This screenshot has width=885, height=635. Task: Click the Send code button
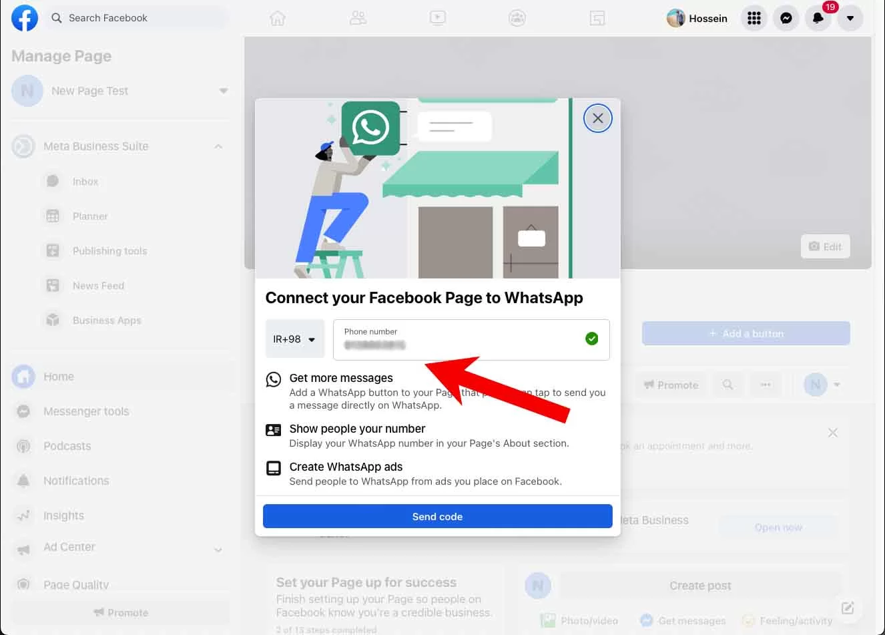pyautogui.click(x=437, y=516)
